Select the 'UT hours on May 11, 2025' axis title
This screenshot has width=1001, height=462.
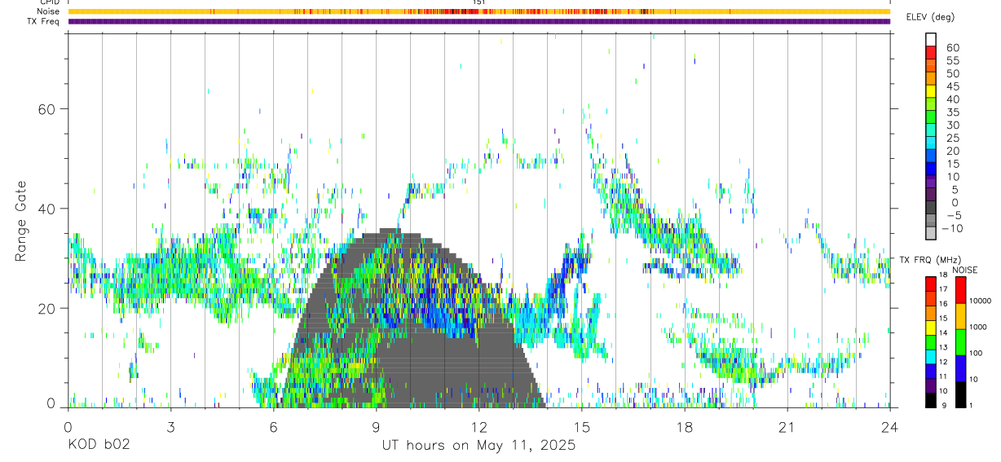478,446
